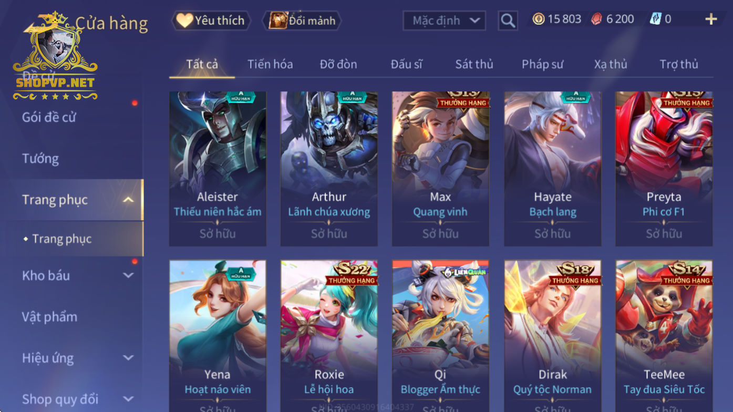Click the gold coin balance icon

coord(538,19)
